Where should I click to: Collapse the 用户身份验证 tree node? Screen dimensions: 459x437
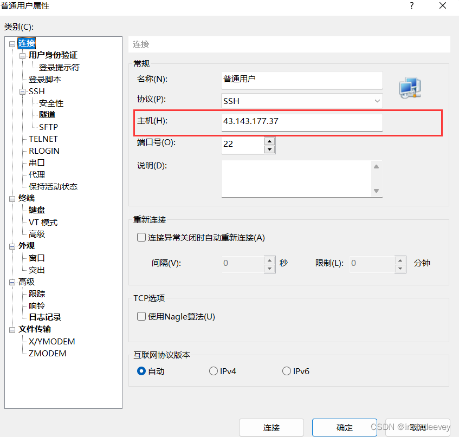click(x=23, y=56)
